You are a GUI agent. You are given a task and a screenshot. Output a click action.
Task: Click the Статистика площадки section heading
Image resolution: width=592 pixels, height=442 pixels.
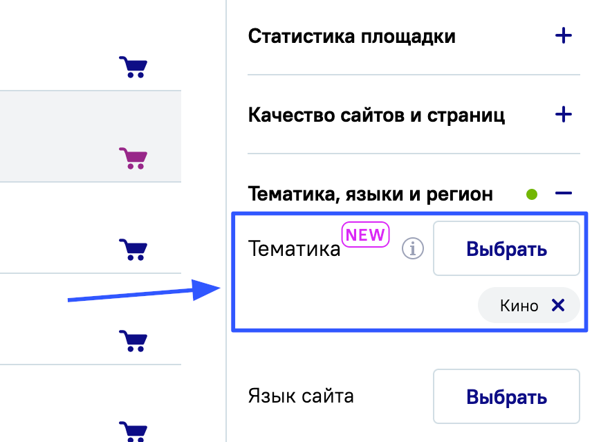point(351,36)
